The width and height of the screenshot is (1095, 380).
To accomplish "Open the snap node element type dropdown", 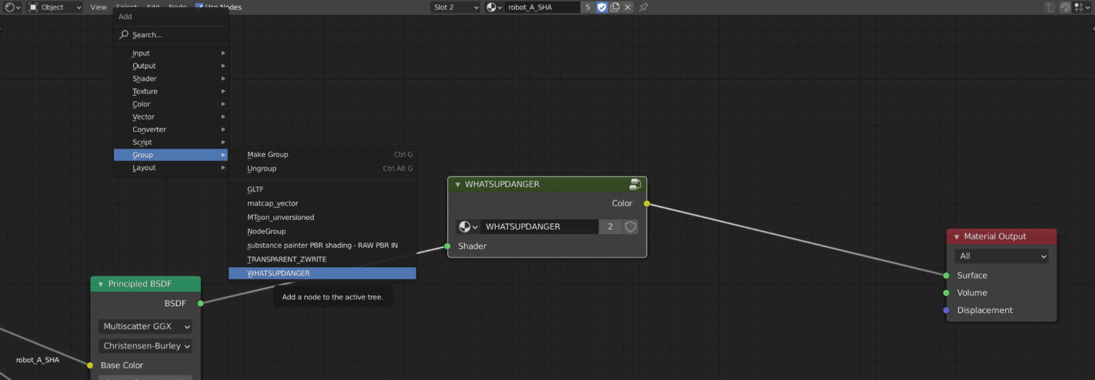I will (1082, 7).
